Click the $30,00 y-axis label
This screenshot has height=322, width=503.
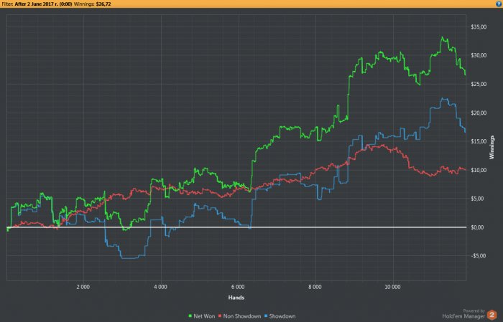pyautogui.click(x=479, y=55)
